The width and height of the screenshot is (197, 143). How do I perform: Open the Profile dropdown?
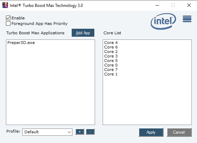click(47, 132)
